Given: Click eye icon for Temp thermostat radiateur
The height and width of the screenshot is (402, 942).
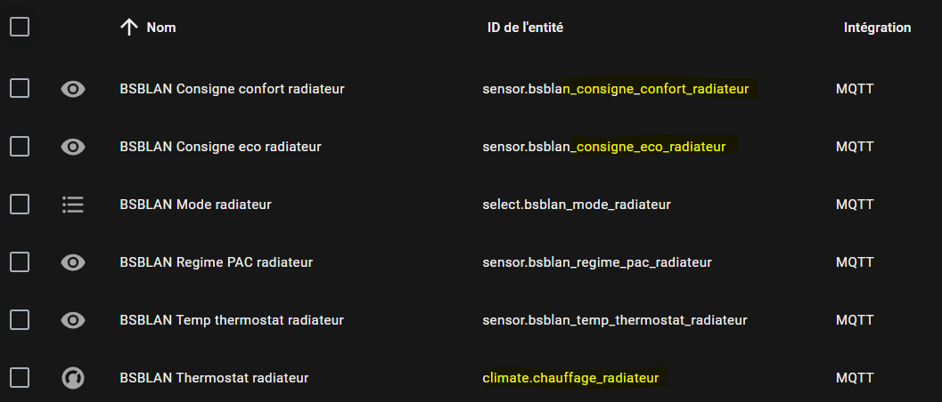Looking at the screenshot, I should (x=73, y=320).
